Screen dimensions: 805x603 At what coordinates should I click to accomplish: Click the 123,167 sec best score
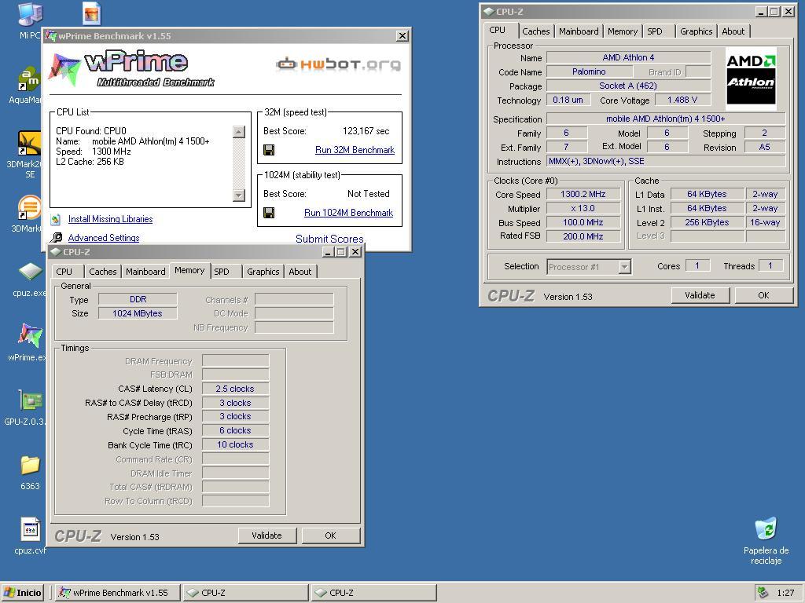point(366,131)
